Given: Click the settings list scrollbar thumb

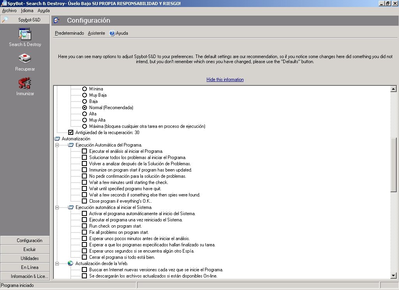Looking at the screenshot, I should [x=394, y=164].
